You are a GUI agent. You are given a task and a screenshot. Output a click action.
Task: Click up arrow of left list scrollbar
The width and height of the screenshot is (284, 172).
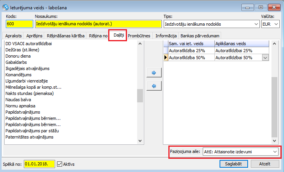click(x=140, y=44)
